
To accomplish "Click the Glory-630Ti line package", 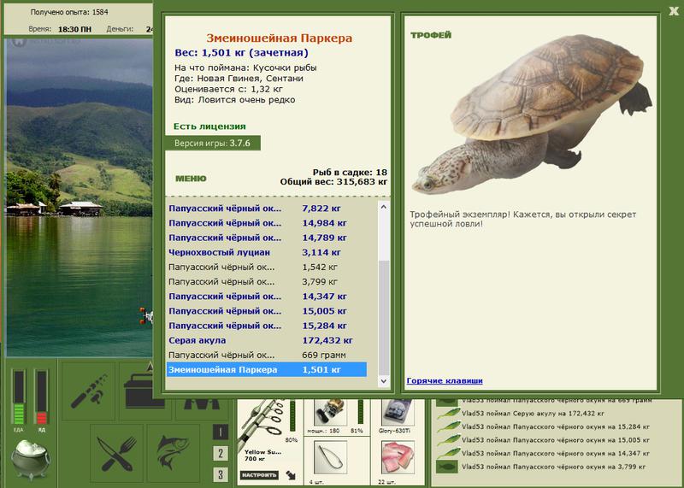I will [398, 412].
